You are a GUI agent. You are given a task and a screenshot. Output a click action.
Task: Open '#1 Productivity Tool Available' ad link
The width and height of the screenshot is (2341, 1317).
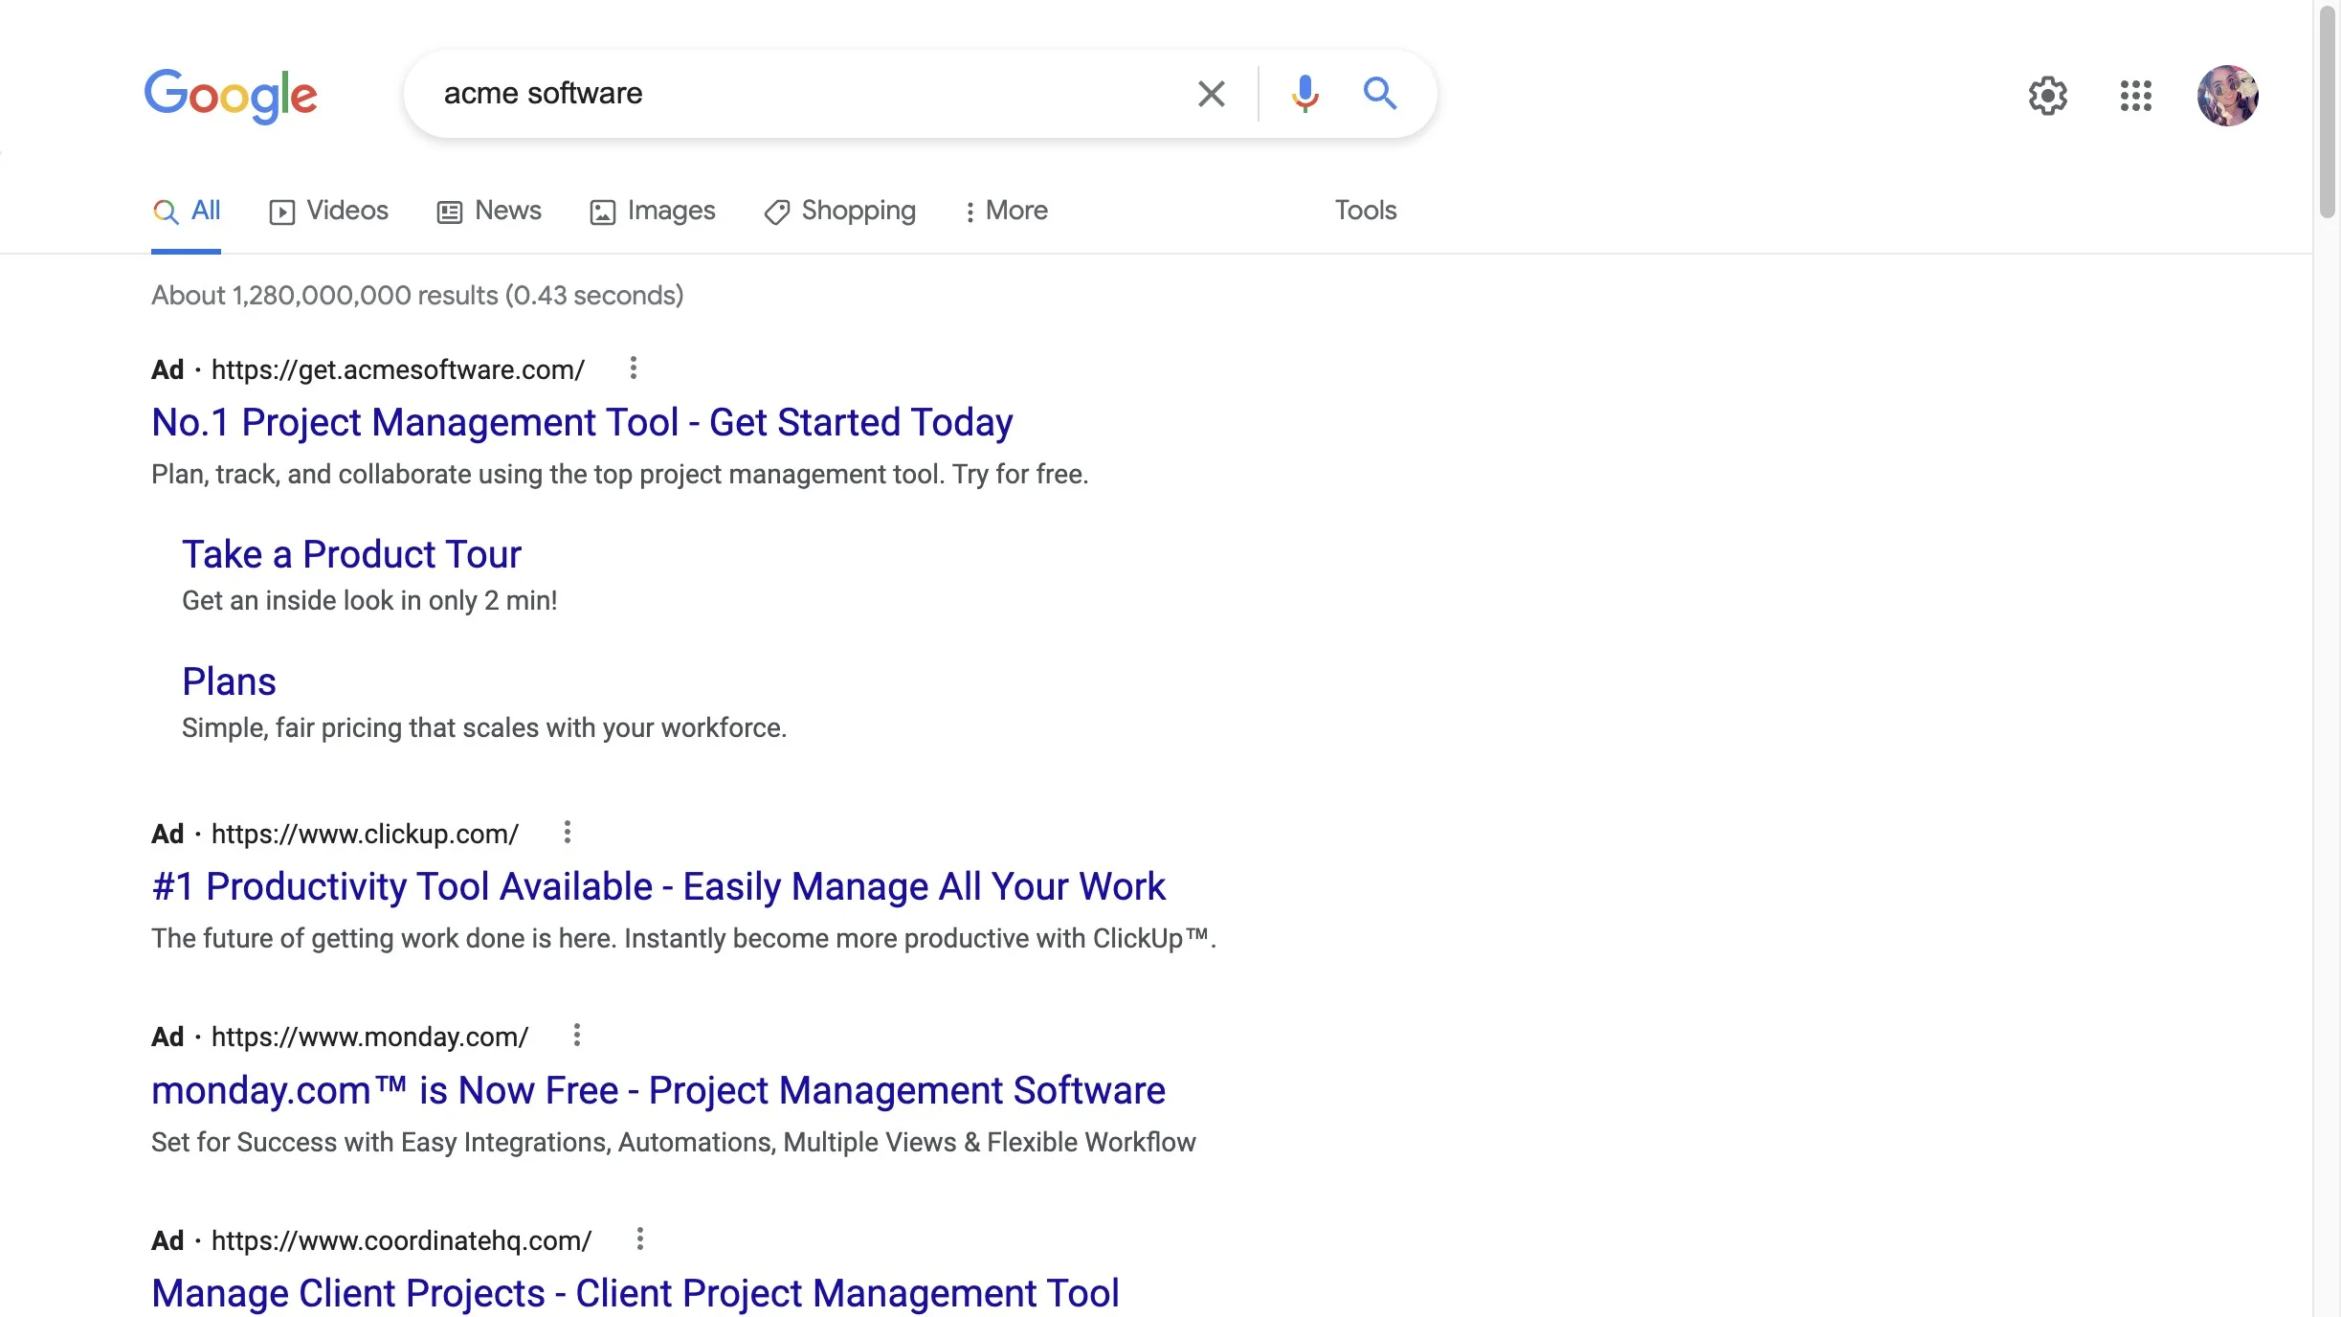658,886
